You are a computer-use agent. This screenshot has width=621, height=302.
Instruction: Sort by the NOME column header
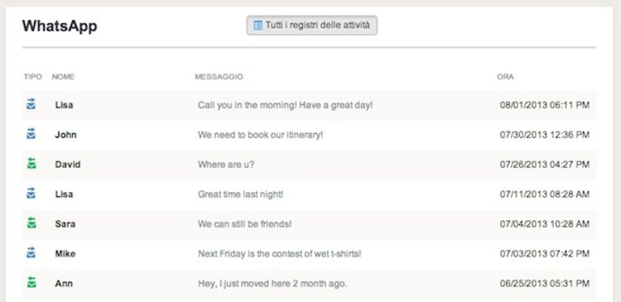point(63,77)
